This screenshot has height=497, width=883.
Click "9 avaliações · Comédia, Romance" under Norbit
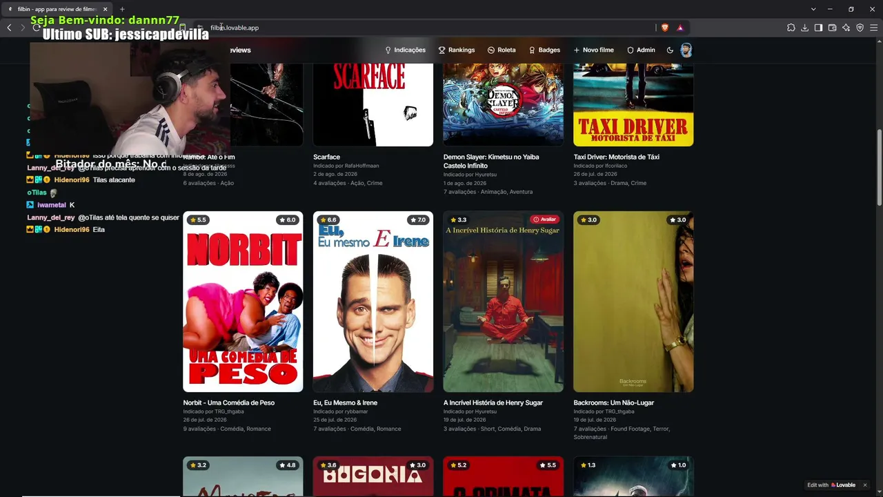pyautogui.click(x=227, y=429)
